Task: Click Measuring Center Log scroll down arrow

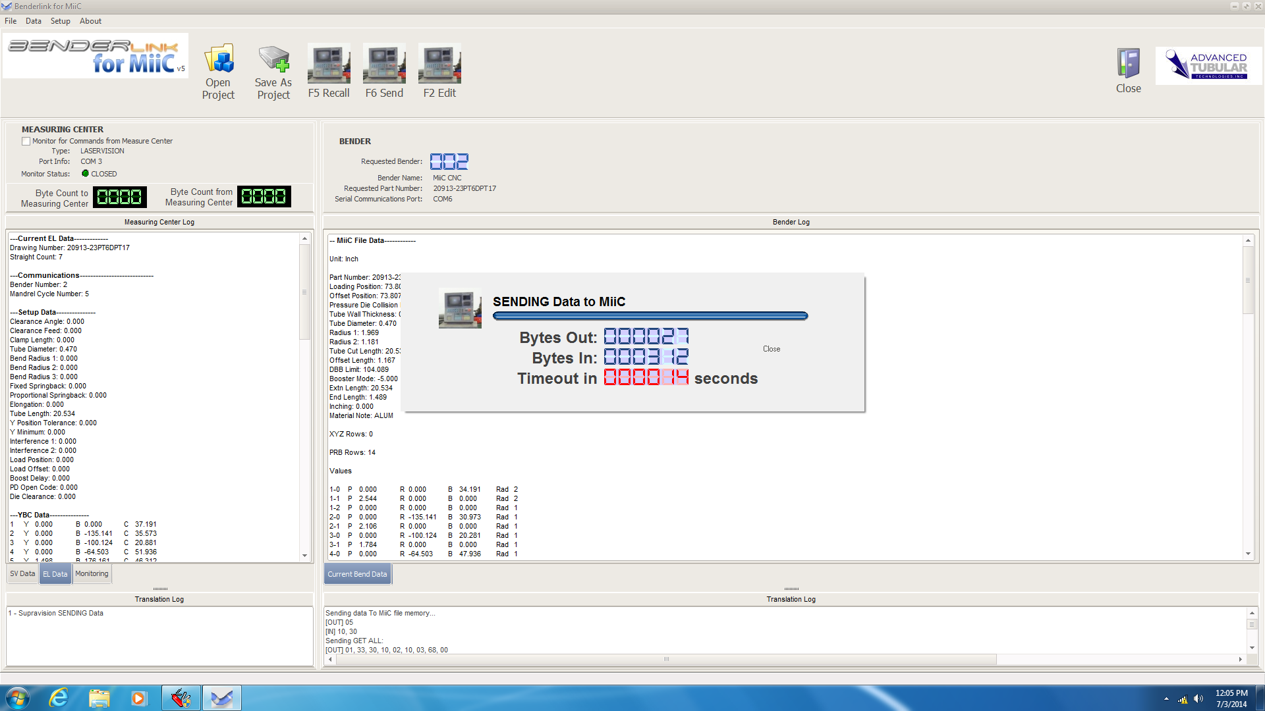Action: point(304,556)
